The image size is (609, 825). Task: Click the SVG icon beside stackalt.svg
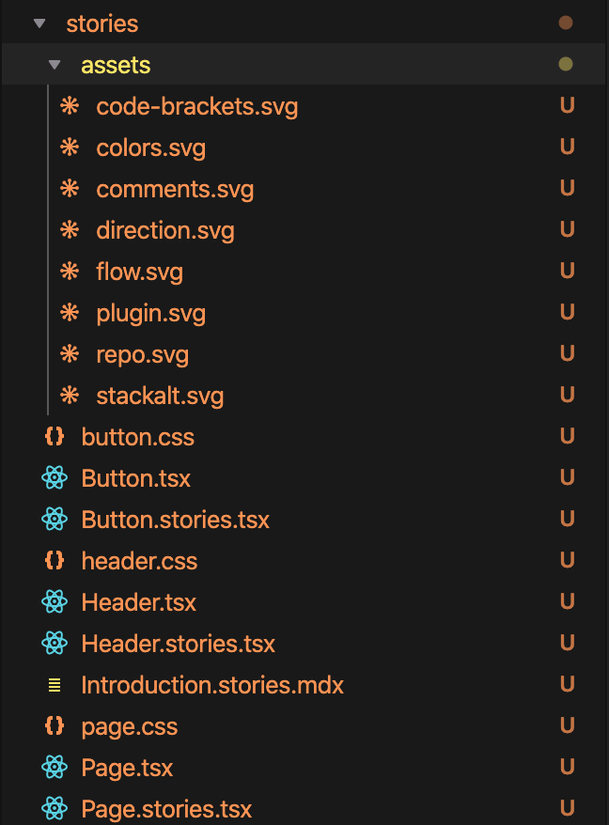coord(69,395)
